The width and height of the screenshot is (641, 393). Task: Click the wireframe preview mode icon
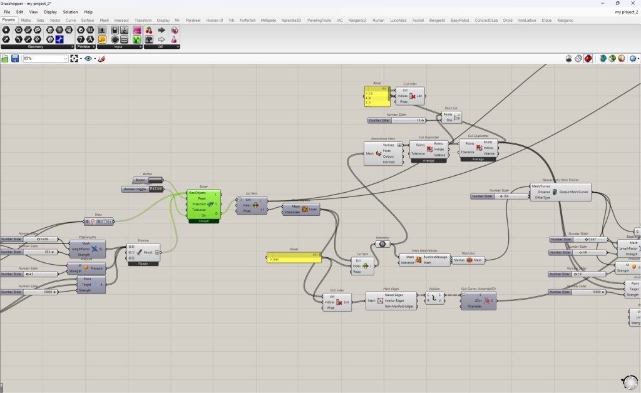578,58
